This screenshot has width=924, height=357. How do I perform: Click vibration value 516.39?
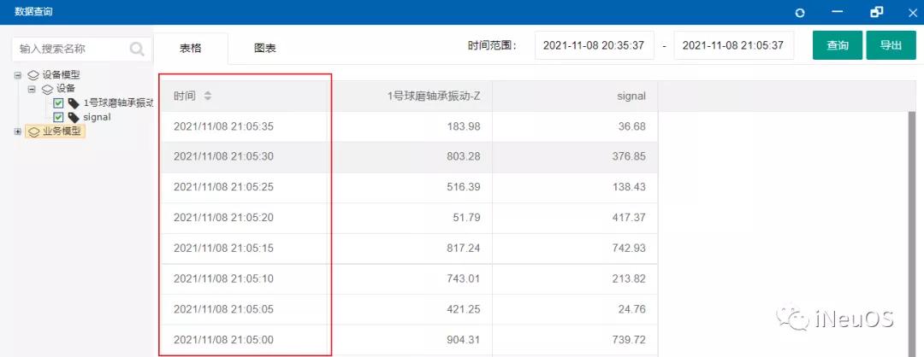point(464,188)
